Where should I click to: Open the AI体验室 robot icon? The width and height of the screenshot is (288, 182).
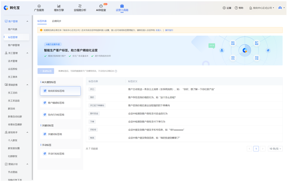[101, 6]
